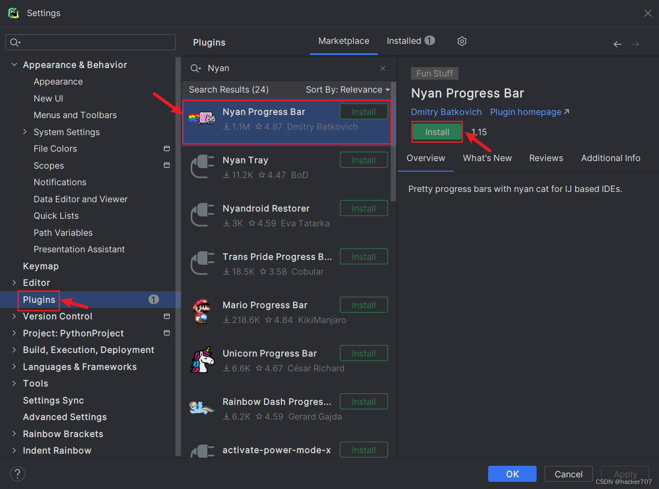Expand Rainbow Brackets section
This screenshot has width=659, height=489.
14,434
